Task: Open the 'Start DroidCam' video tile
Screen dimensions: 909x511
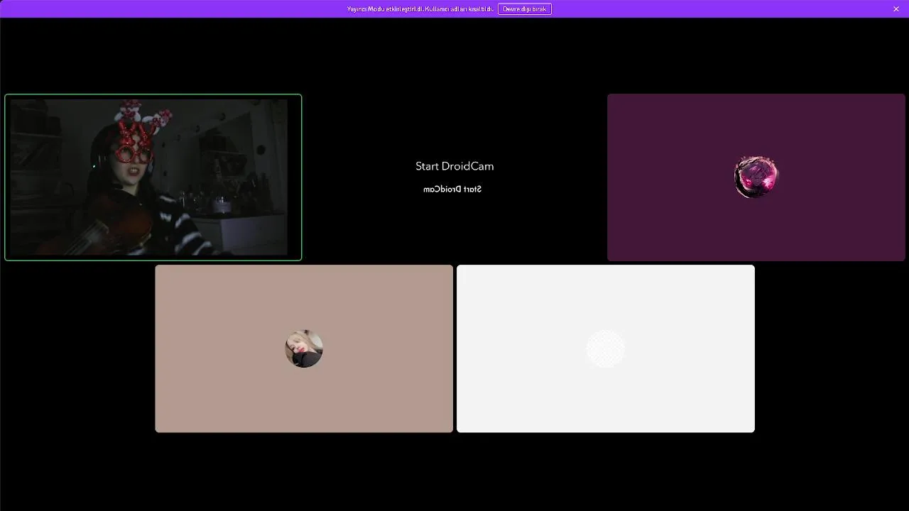Action: [x=454, y=177]
